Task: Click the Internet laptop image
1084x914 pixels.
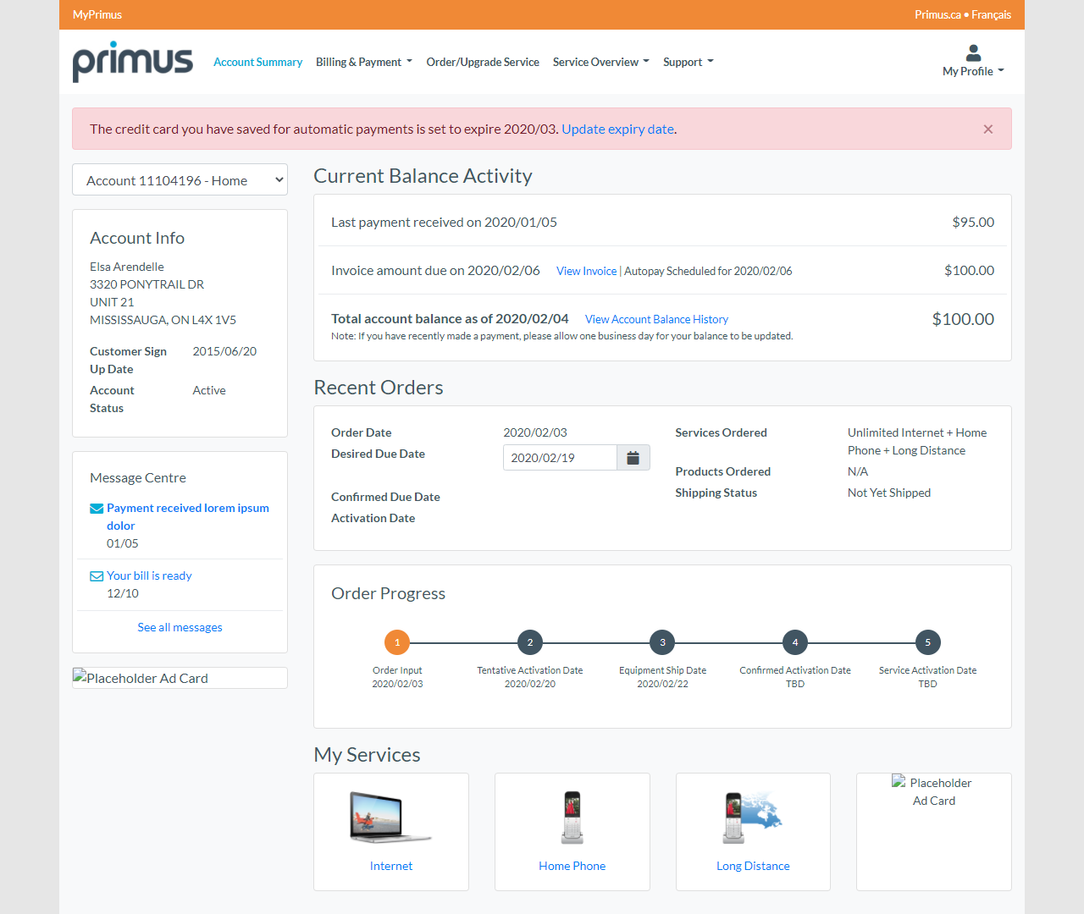Action: click(391, 817)
